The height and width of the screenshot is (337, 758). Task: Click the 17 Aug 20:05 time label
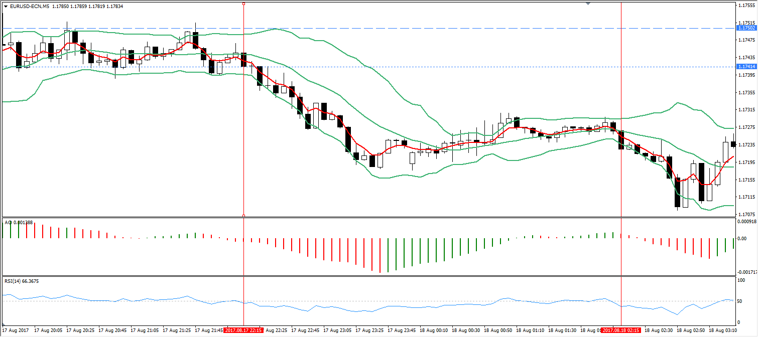click(x=48, y=330)
